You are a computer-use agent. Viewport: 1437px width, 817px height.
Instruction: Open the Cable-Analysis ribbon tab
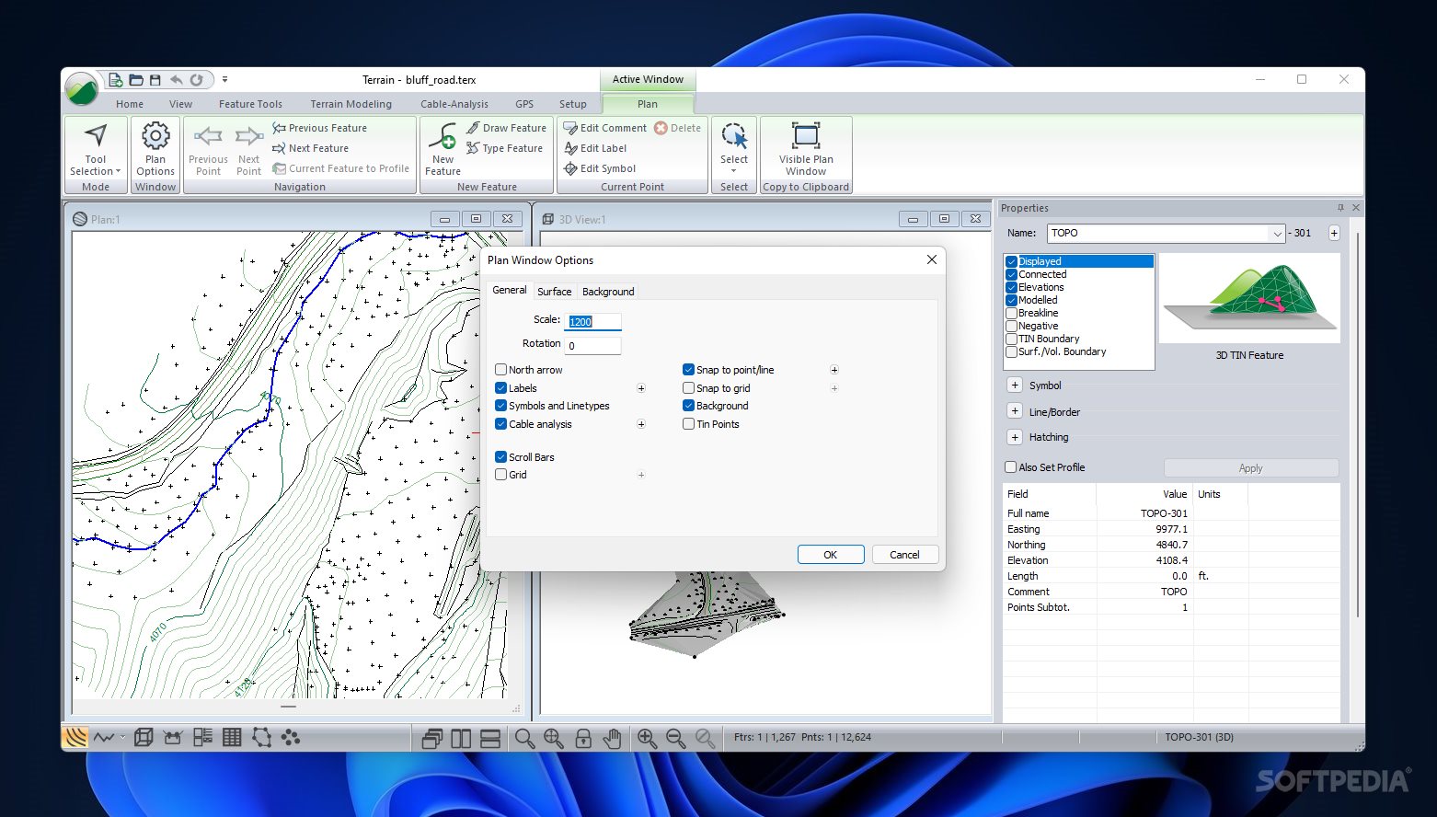[454, 104]
